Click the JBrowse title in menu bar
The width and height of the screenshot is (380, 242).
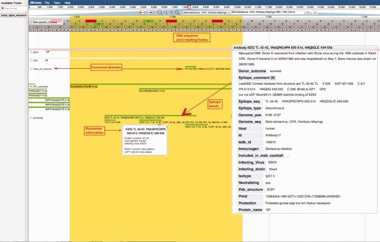35,3
